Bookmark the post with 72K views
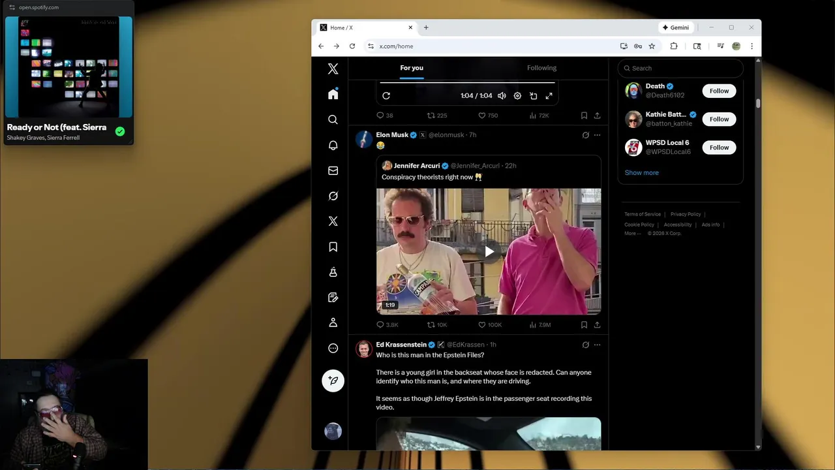The width and height of the screenshot is (835, 470). [584, 116]
